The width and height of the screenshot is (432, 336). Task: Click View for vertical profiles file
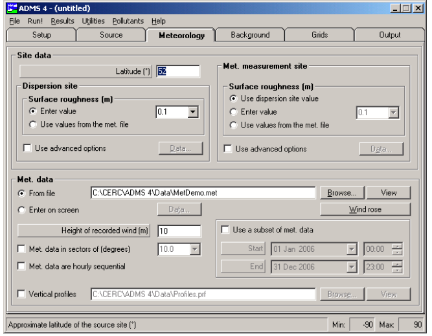coord(389,295)
